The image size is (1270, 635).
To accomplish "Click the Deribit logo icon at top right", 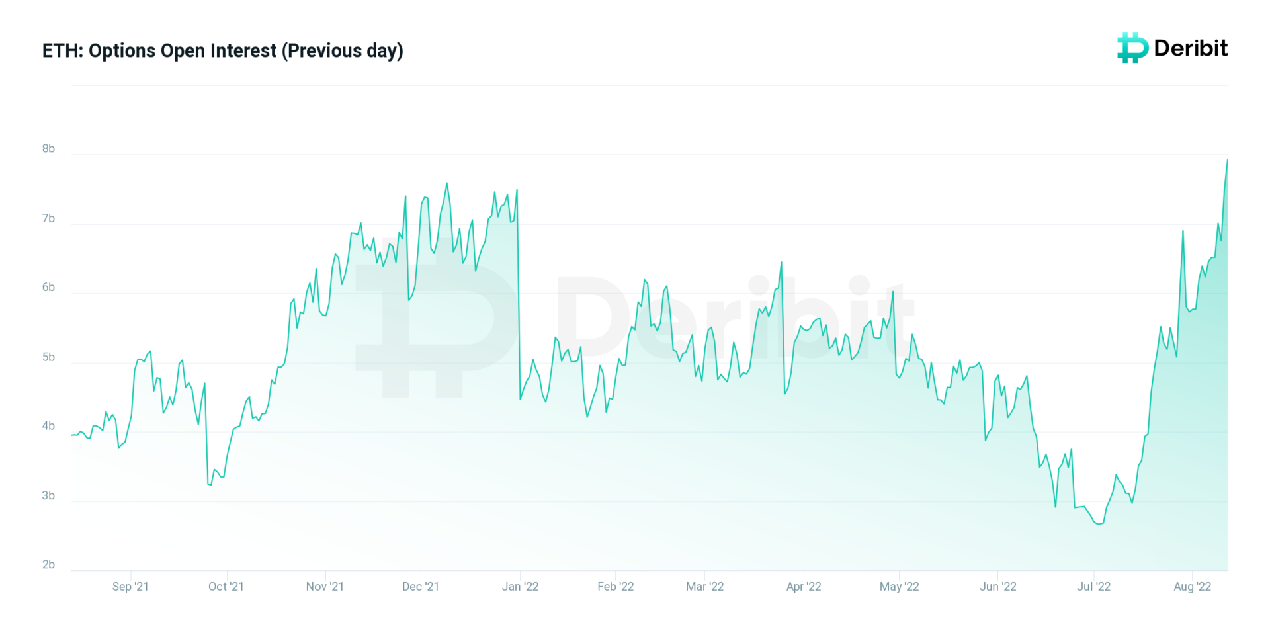I will click(1132, 48).
